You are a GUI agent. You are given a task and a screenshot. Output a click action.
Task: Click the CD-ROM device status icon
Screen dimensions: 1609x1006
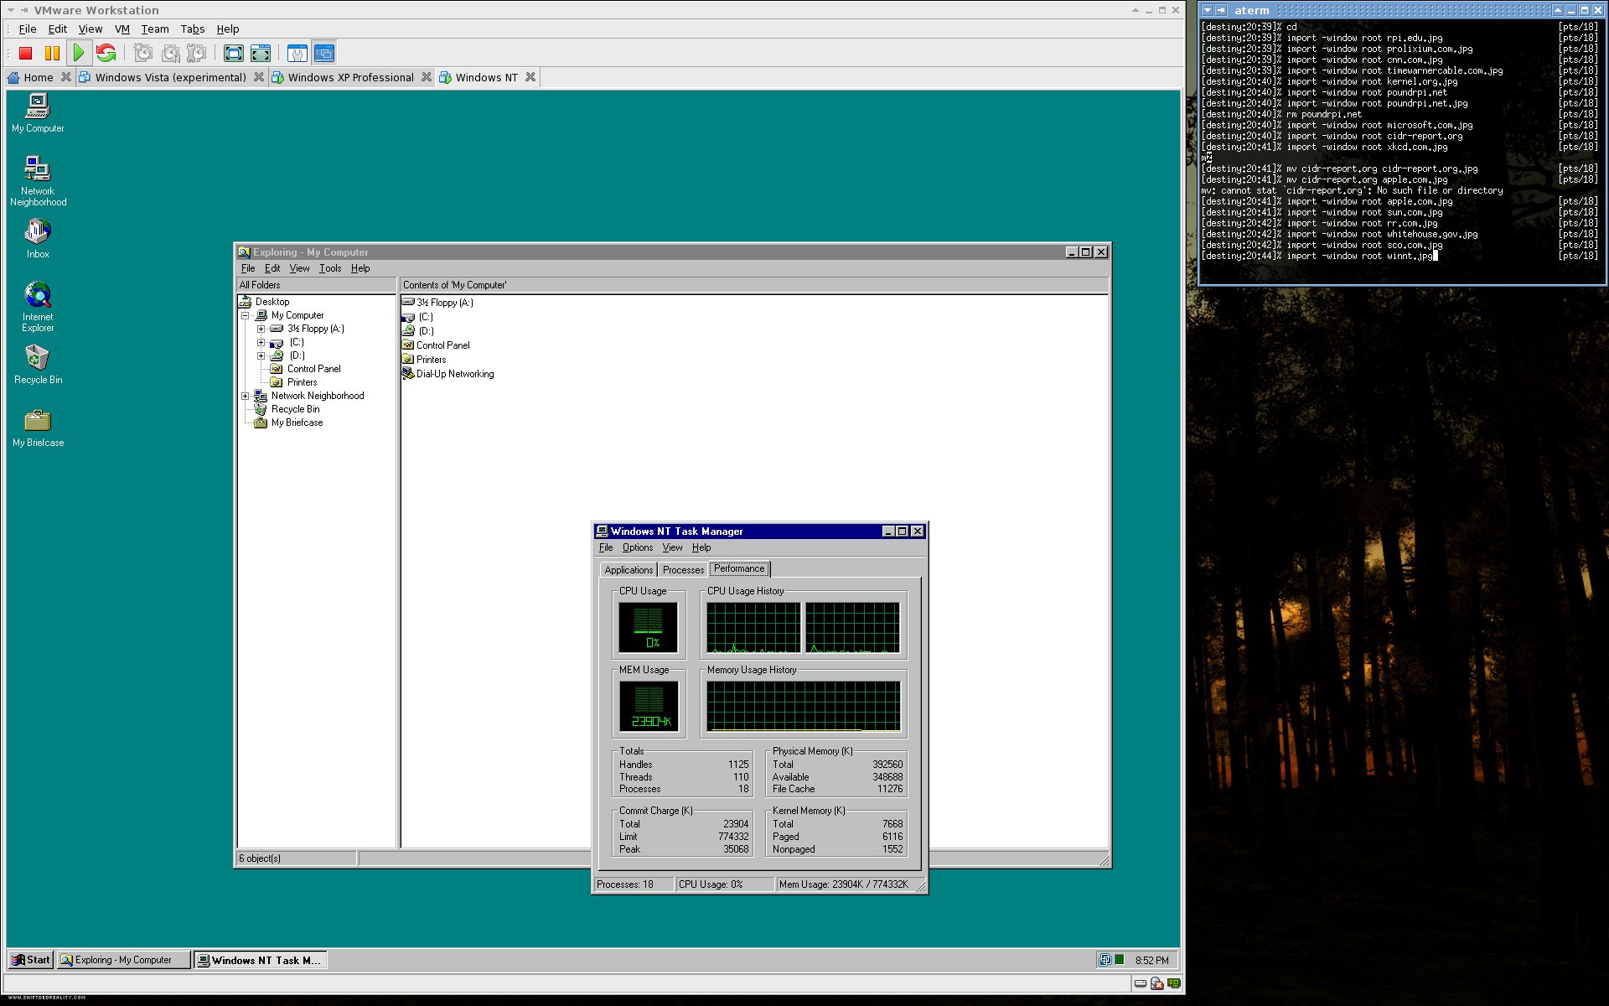[1157, 983]
